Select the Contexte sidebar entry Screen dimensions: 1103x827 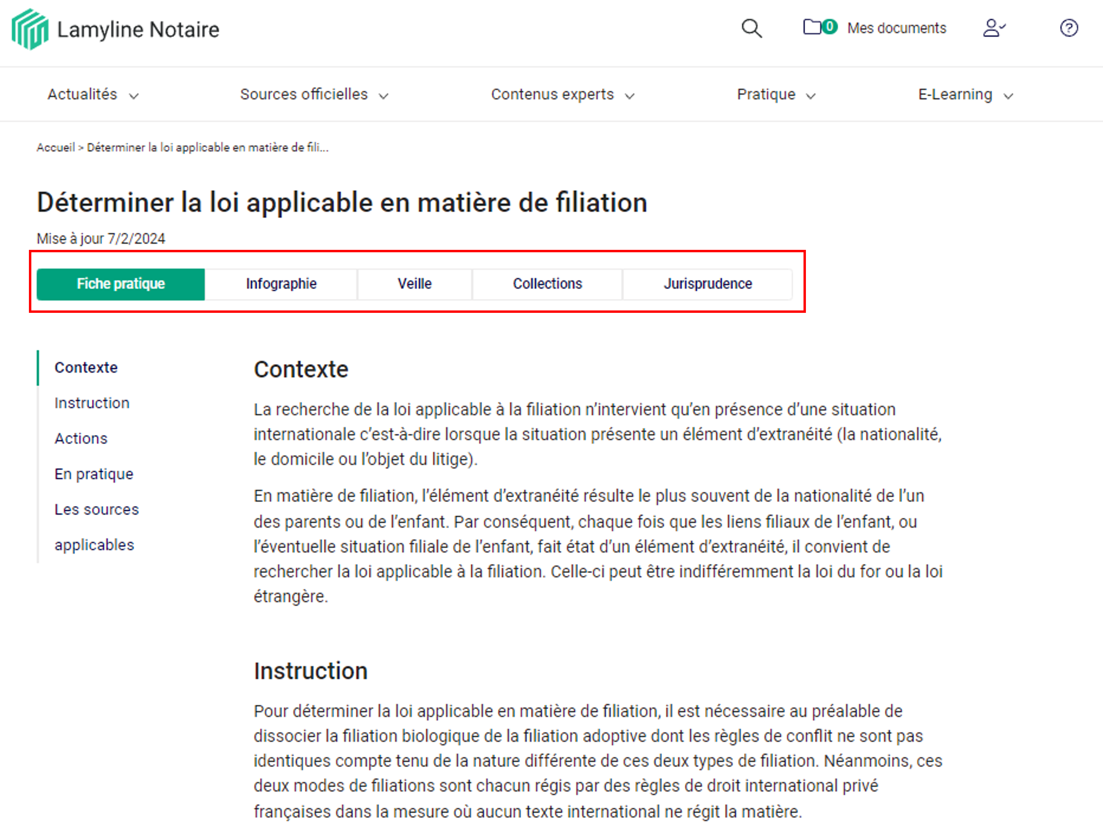[85, 368]
